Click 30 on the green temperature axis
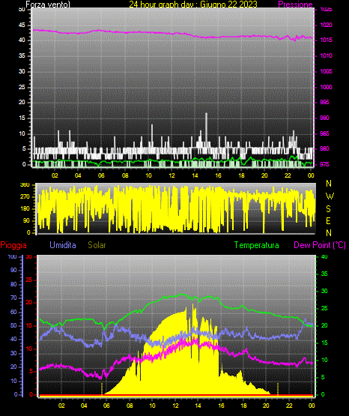This screenshot has height=416, width=349. coord(324,291)
